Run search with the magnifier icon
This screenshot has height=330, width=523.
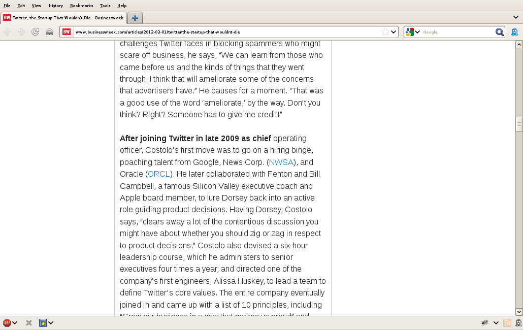click(x=499, y=32)
